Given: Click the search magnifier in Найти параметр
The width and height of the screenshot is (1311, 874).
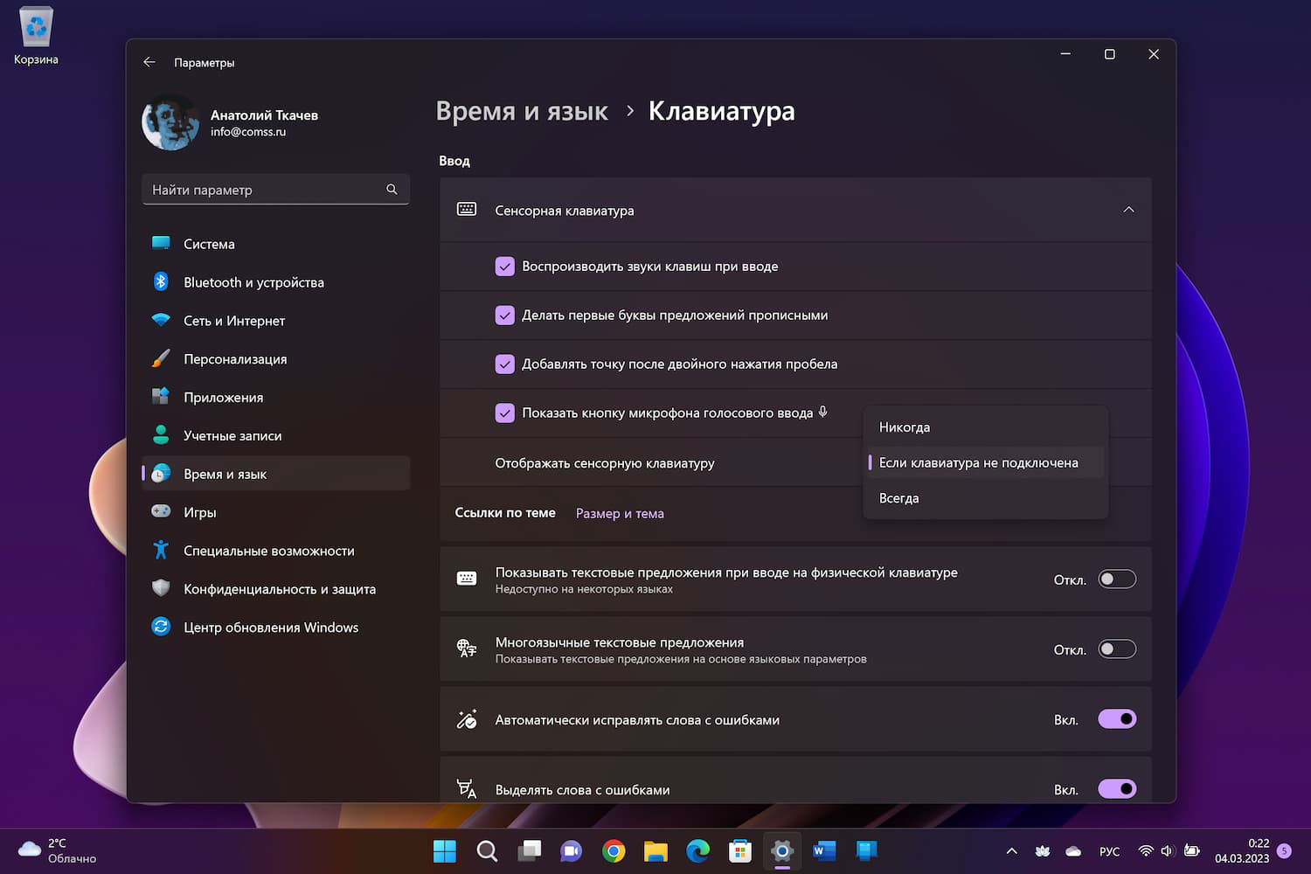Looking at the screenshot, I should coord(392,189).
